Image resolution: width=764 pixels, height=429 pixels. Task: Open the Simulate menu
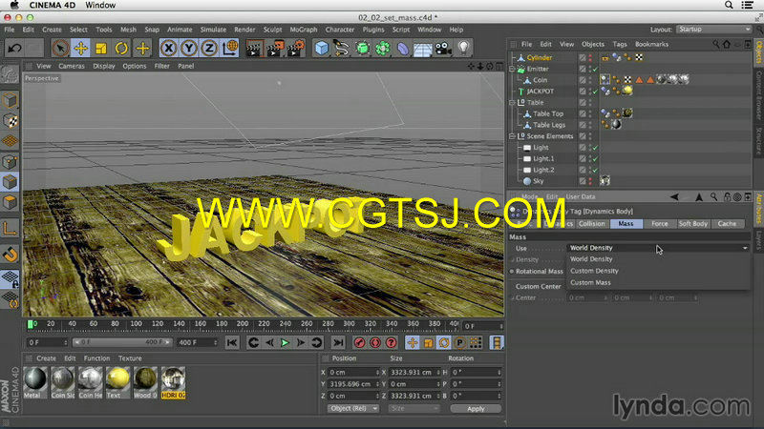(213, 30)
